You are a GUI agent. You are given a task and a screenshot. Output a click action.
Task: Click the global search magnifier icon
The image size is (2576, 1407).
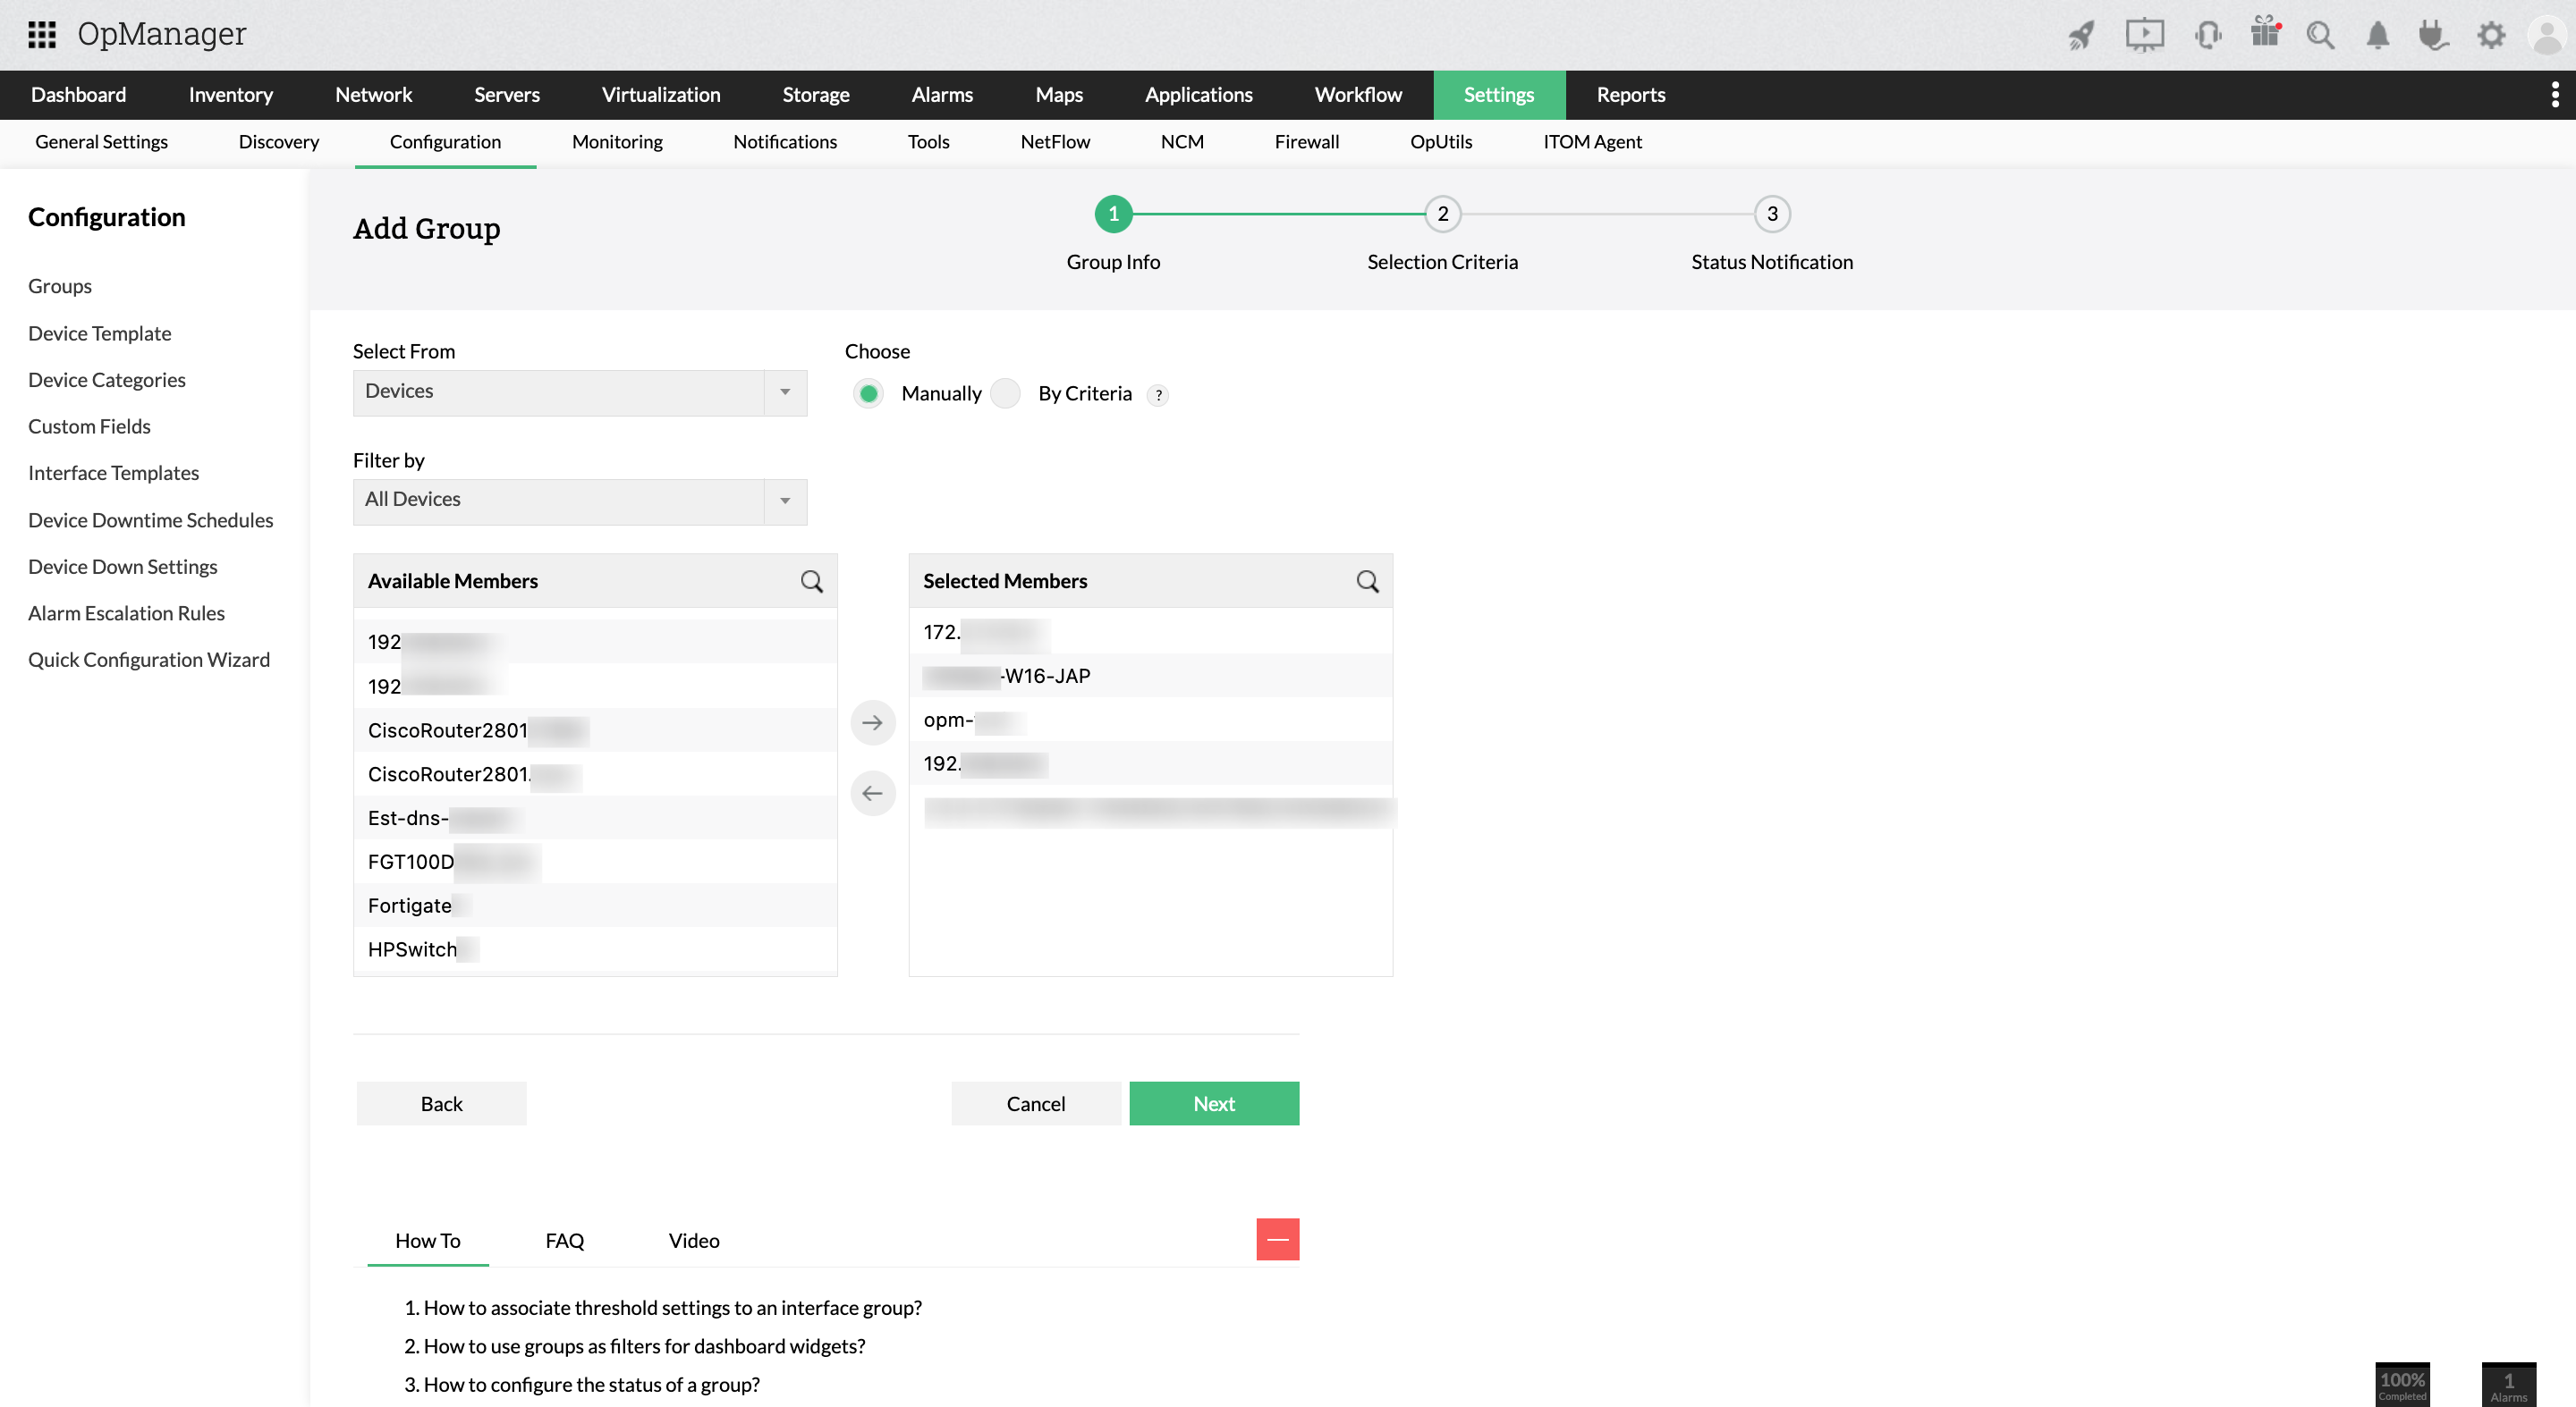pos(2322,34)
